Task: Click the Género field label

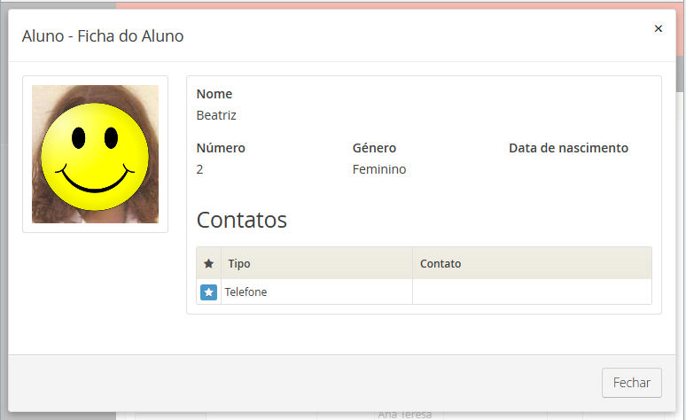Action: [x=374, y=148]
